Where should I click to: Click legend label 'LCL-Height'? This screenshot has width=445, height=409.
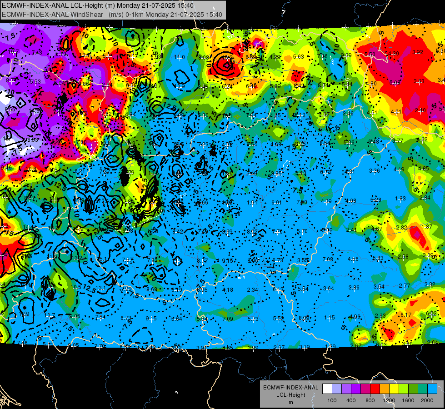290,395
